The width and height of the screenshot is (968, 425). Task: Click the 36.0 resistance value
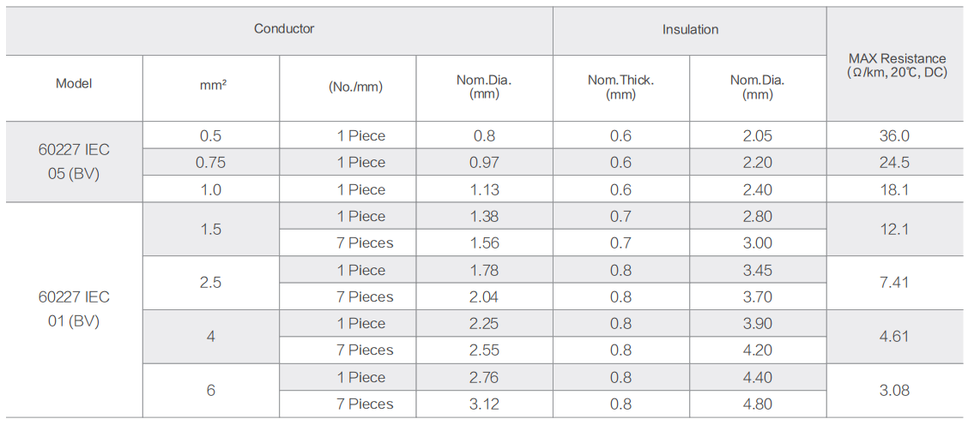coord(897,135)
